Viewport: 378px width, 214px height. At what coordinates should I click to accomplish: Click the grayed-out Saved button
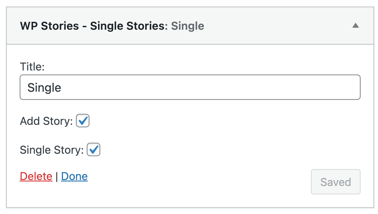pos(336,182)
